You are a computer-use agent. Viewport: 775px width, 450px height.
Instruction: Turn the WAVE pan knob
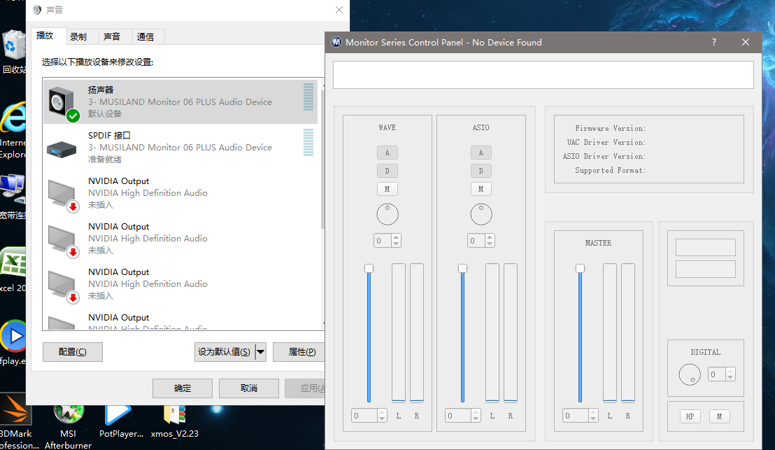(x=387, y=214)
